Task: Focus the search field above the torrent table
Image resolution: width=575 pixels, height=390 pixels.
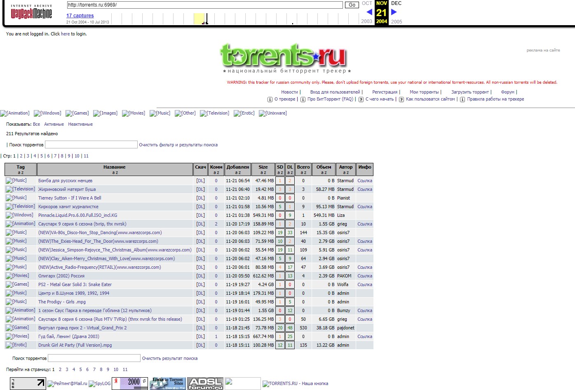Action: pyautogui.click(x=91, y=145)
